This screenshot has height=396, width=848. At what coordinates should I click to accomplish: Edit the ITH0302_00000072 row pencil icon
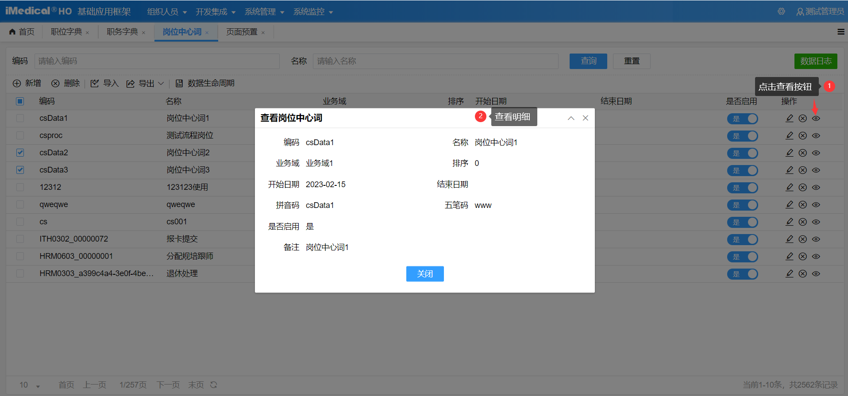click(789, 239)
